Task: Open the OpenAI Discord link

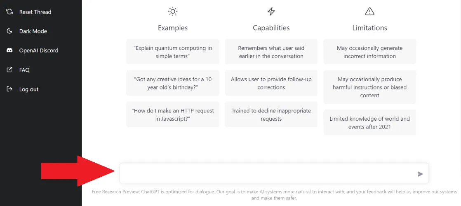Action: tap(39, 51)
